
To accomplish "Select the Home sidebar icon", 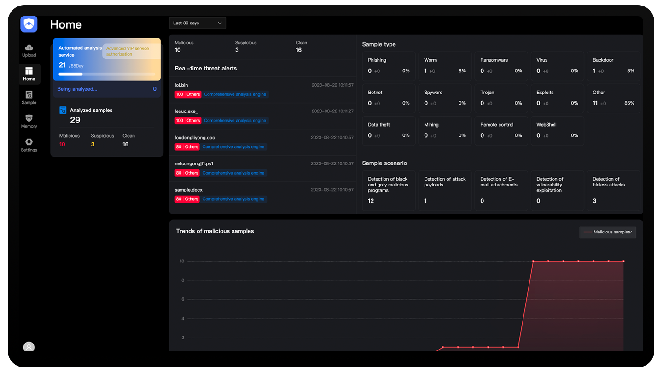I will 29,71.
